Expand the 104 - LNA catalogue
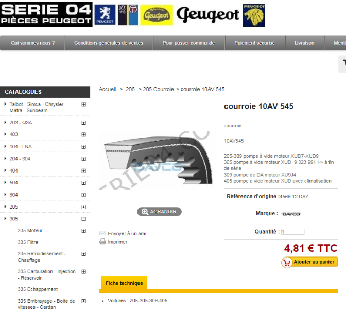Image resolution: width=346 pixels, height=309 pixels. coord(83,147)
